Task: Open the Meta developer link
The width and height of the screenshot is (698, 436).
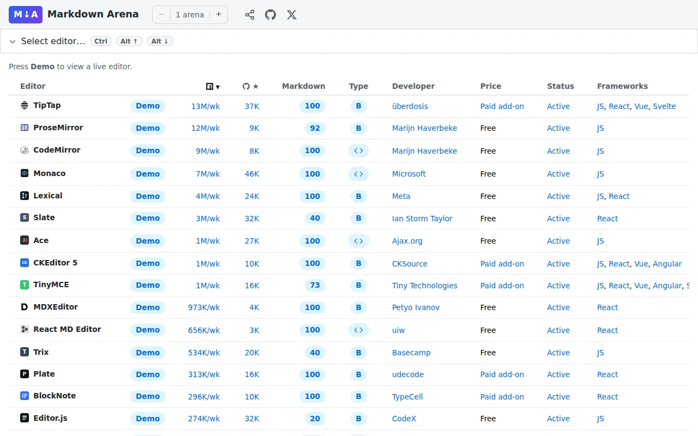Action: (401, 196)
